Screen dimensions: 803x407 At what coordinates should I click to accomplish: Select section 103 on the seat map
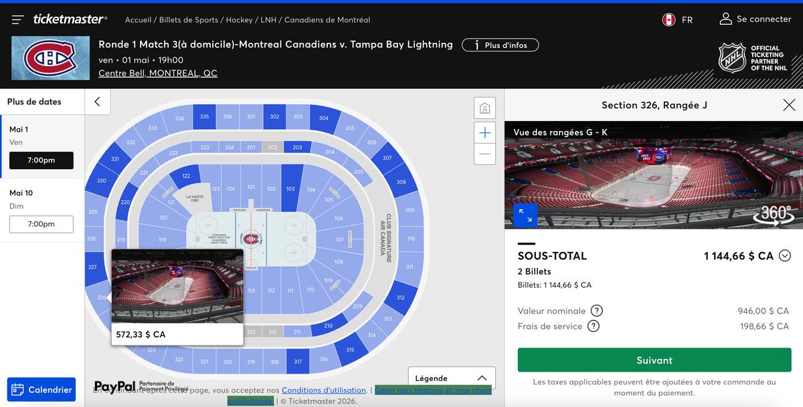[290, 188]
